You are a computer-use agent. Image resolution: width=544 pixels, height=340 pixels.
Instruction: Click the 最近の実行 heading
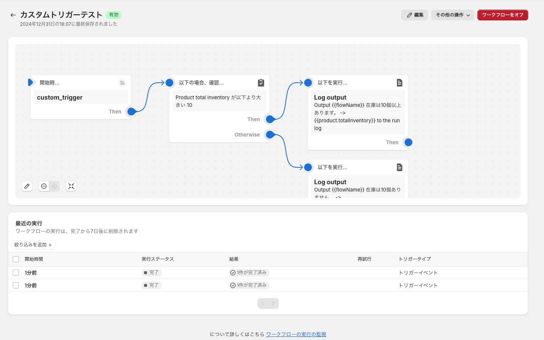point(29,223)
